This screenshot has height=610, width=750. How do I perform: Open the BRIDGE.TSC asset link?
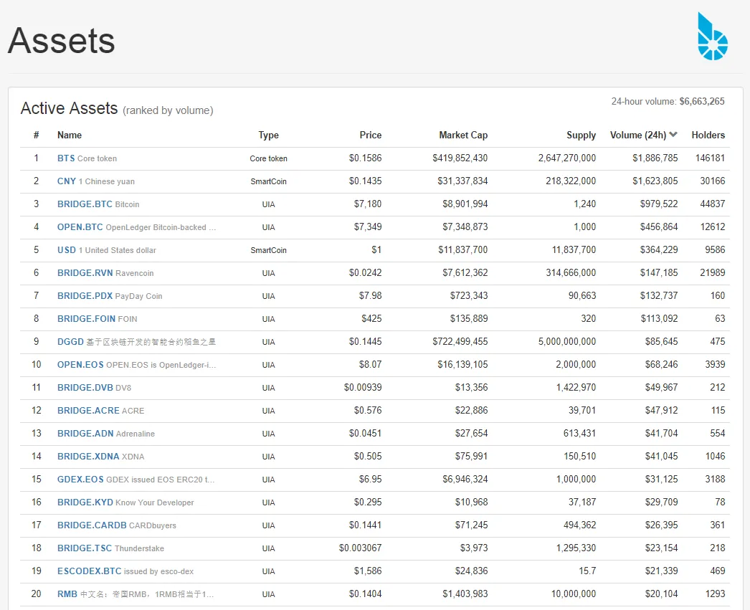[85, 548]
